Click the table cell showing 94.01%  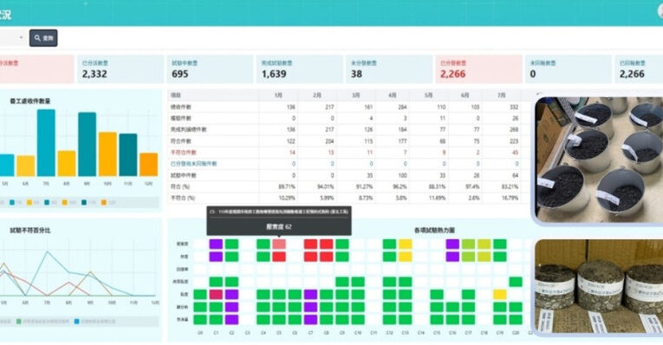click(326, 186)
